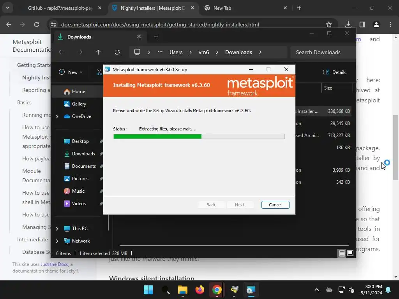The height and width of the screenshot is (299, 399).
Task: Click Cancel in Metasploit setup dialog
Action: 275,205
